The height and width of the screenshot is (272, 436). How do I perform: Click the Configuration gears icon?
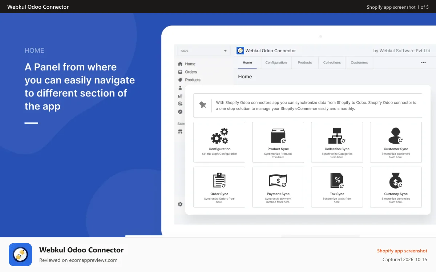219,136
